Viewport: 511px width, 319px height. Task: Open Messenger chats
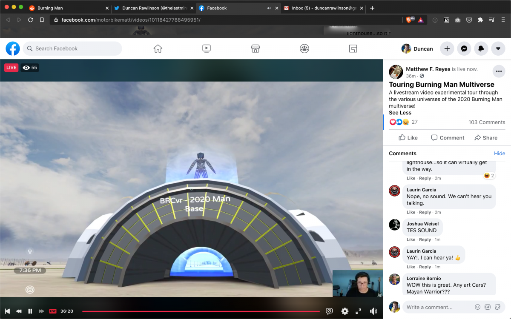(x=464, y=48)
